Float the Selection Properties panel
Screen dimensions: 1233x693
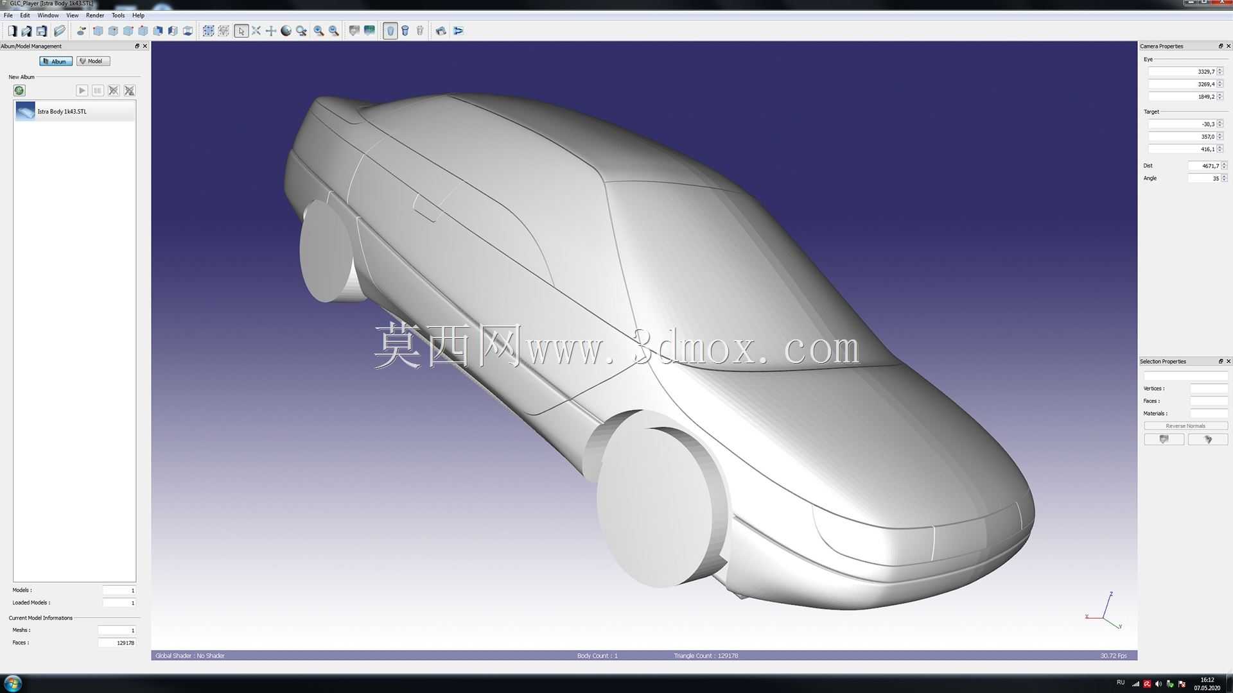pyautogui.click(x=1221, y=361)
